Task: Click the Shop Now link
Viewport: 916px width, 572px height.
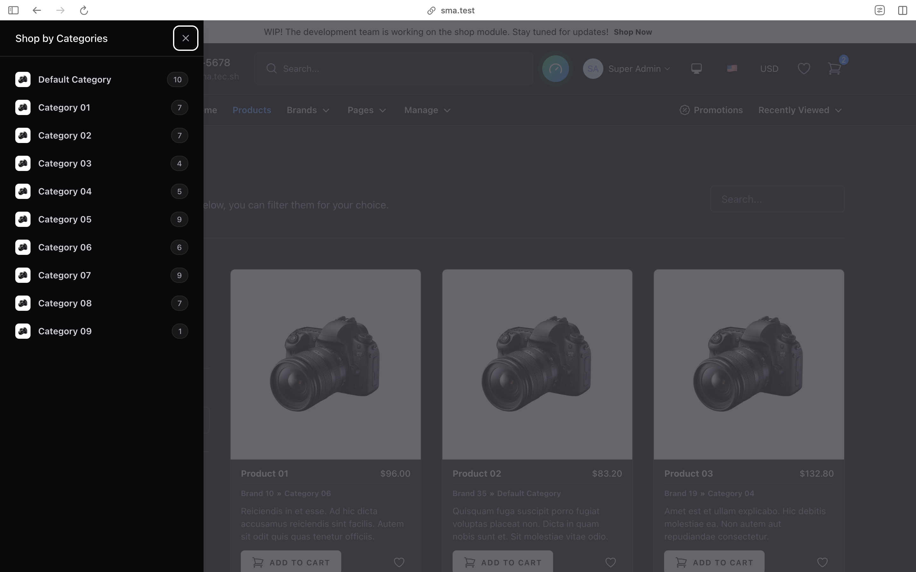Action: (x=633, y=32)
